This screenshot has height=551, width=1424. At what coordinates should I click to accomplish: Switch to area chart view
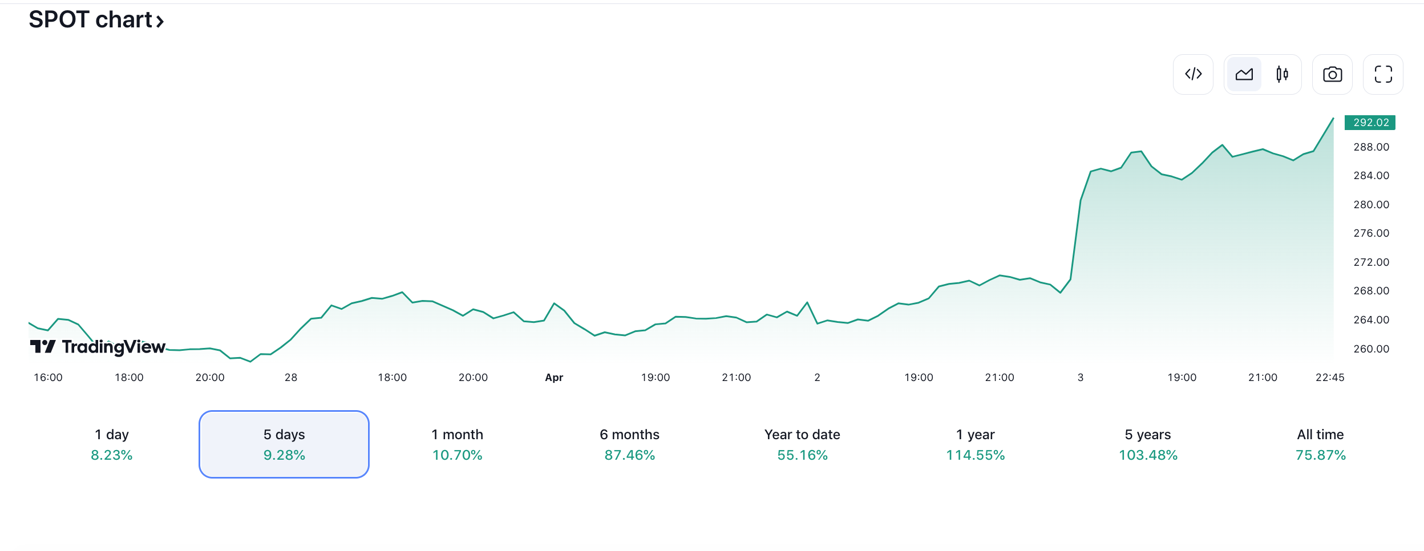(1244, 74)
